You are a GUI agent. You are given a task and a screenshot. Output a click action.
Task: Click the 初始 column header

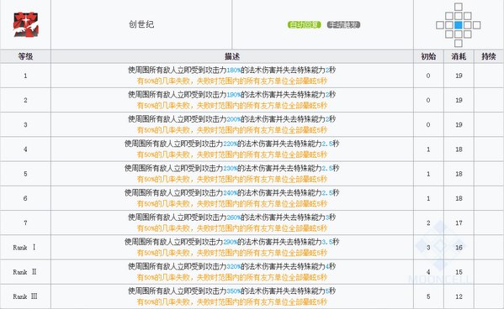coord(428,56)
